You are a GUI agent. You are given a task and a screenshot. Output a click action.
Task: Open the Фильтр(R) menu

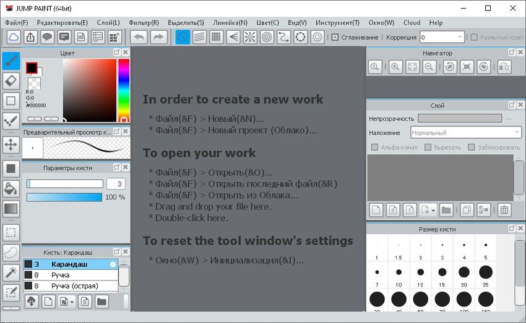144,23
